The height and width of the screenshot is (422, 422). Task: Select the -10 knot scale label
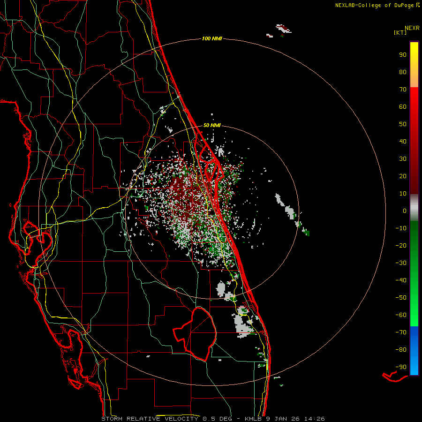point(401,228)
